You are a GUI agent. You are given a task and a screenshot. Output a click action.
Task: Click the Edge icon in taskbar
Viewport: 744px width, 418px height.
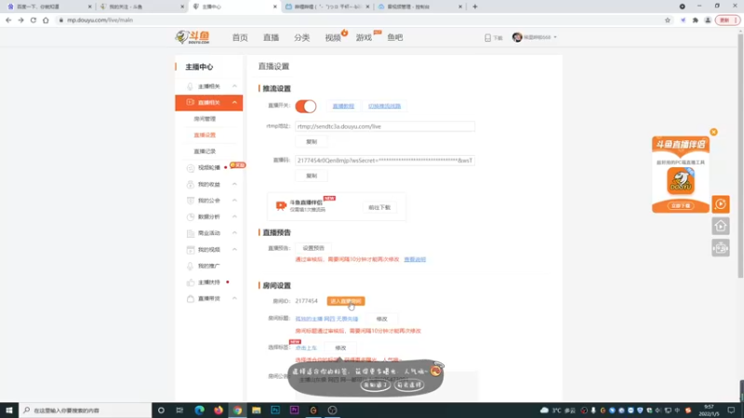click(x=199, y=410)
